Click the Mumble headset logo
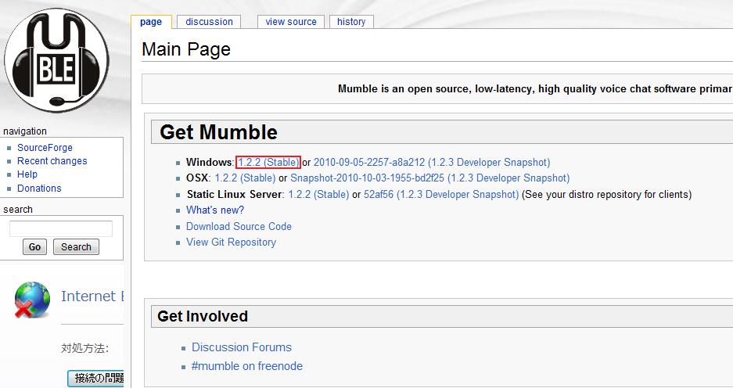The height and width of the screenshot is (388, 733). (x=56, y=59)
